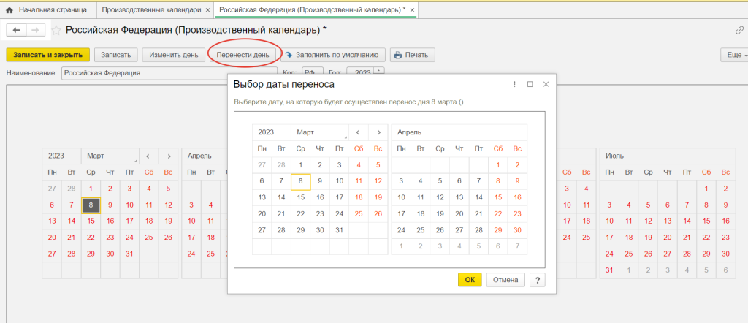Select March 11 in the dialog calendar
This screenshot has width=748, height=323.
(x=359, y=181)
